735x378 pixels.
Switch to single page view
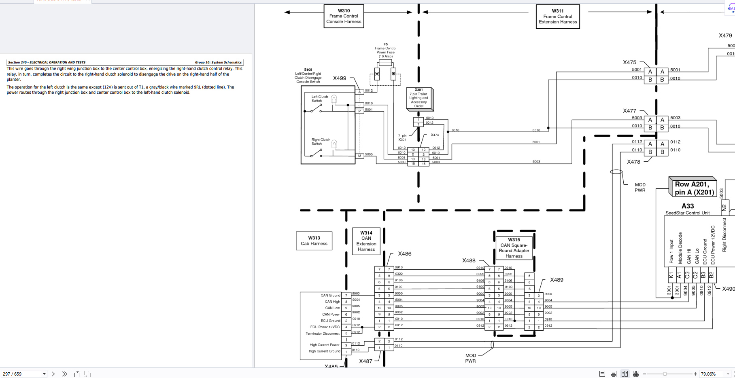coord(602,374)
